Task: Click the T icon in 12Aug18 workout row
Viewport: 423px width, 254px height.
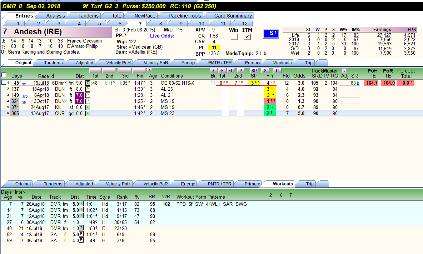Action: point(81,216)
